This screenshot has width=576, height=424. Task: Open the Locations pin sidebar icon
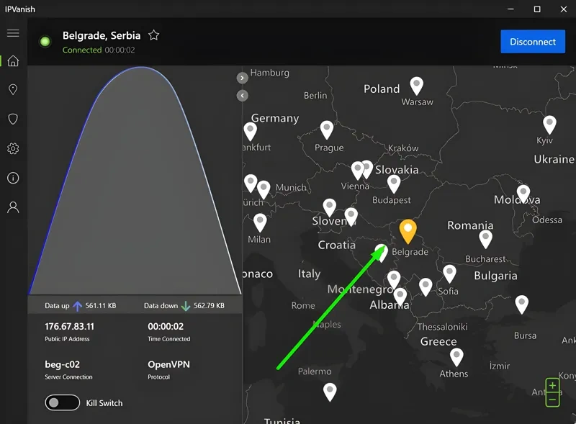13,89
